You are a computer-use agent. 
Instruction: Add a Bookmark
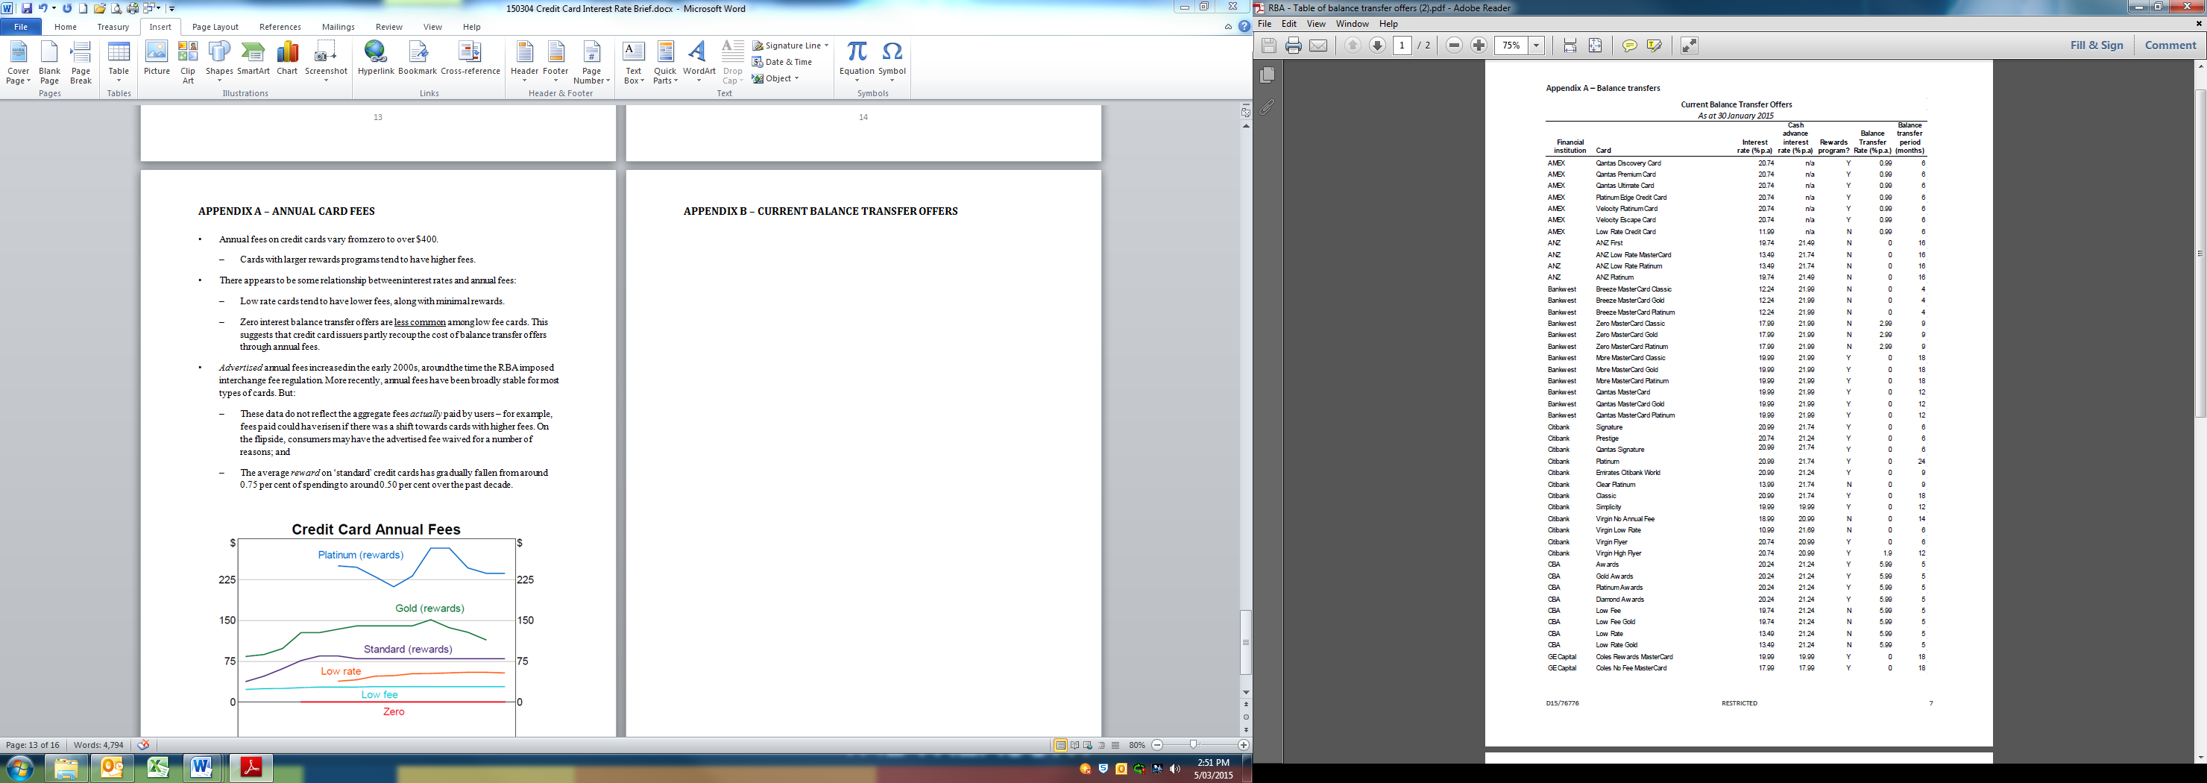click(x=418, y=58)
